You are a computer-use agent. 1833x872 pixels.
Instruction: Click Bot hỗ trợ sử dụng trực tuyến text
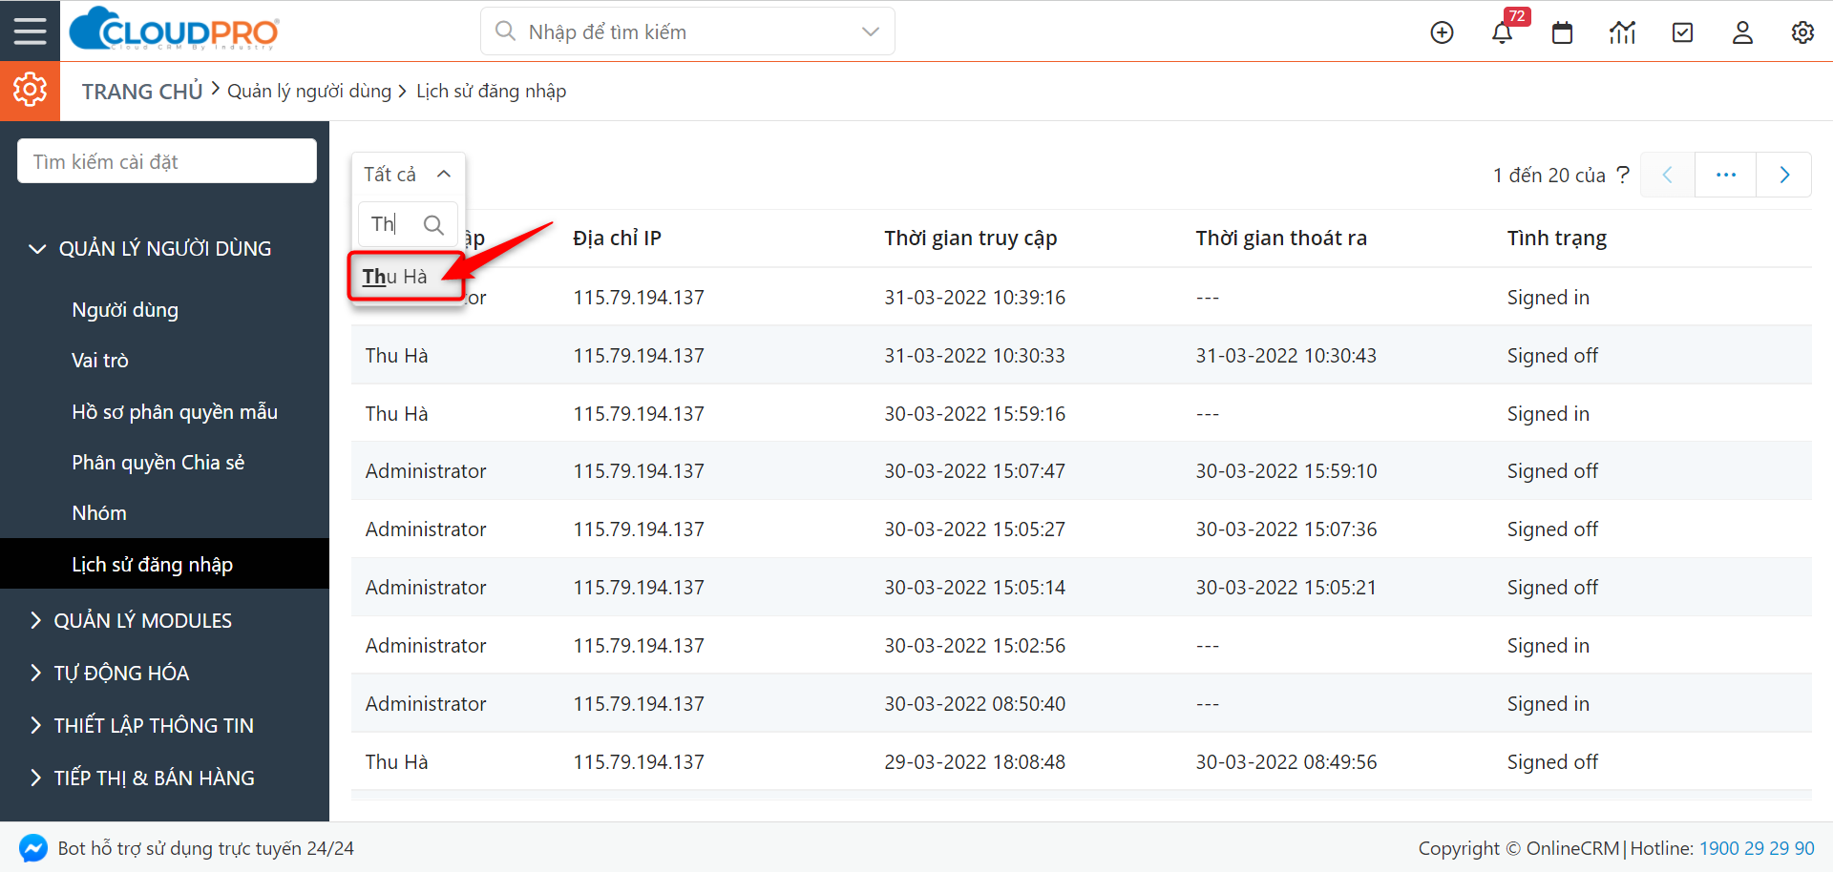[x=205, y=848]
